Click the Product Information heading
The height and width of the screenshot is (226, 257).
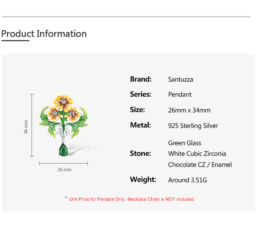[x=44, y=34]
